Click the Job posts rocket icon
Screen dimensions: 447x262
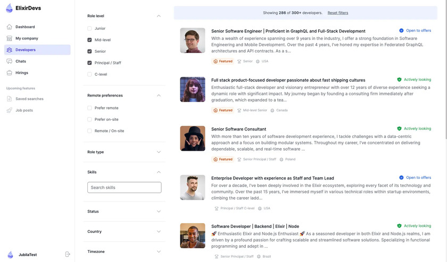(x=10, y=110)
